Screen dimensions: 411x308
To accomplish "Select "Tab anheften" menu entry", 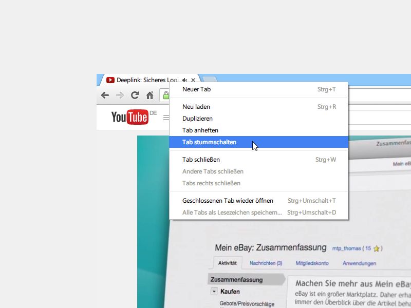I will pyautogui.click(x=259, y=130).
